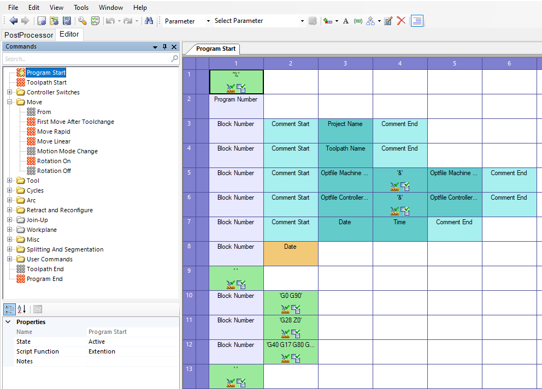Create a new option file
Image resolution: width=542 pixels, height=389 pixels.
[42, 21]
